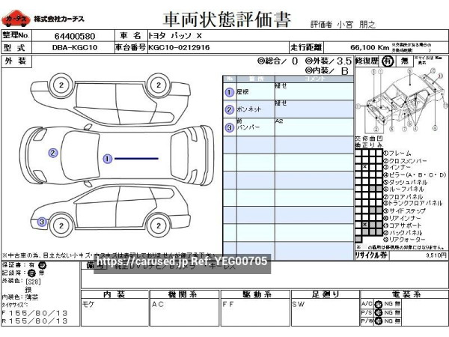This screenshot has width=449, height=337.
Task: Click the carused.jp reference watermark link
Action: [182, 261]
